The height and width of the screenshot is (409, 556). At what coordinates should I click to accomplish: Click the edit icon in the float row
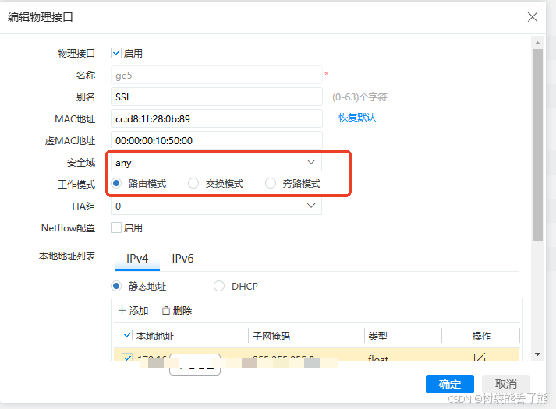tap(480, 358)
